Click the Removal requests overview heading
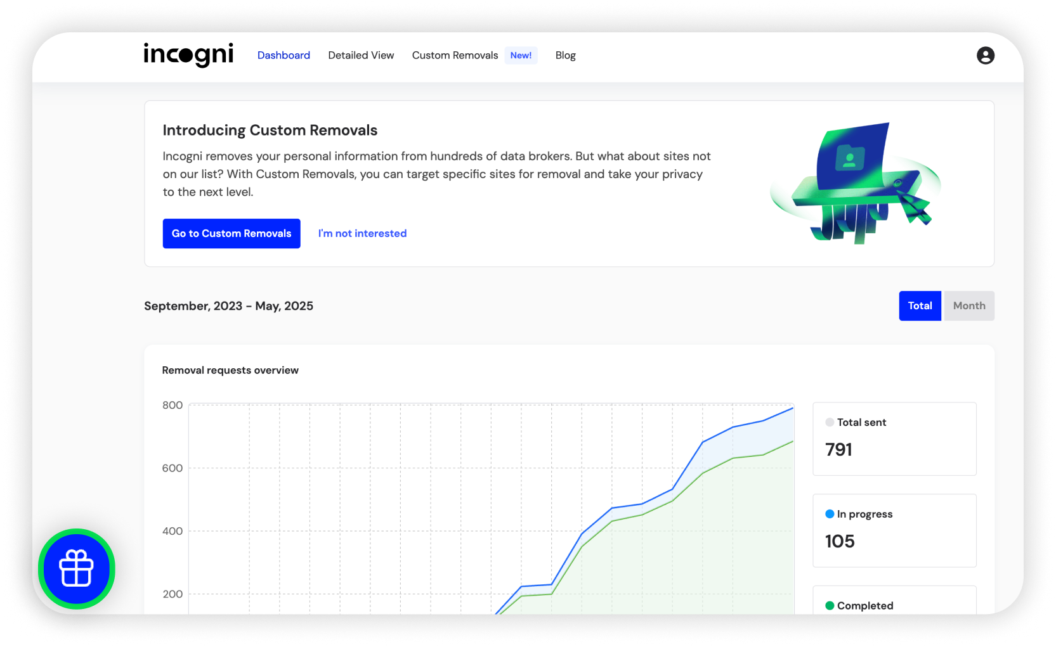Viewport: 1056px width, 647px height. coord(230,370)
